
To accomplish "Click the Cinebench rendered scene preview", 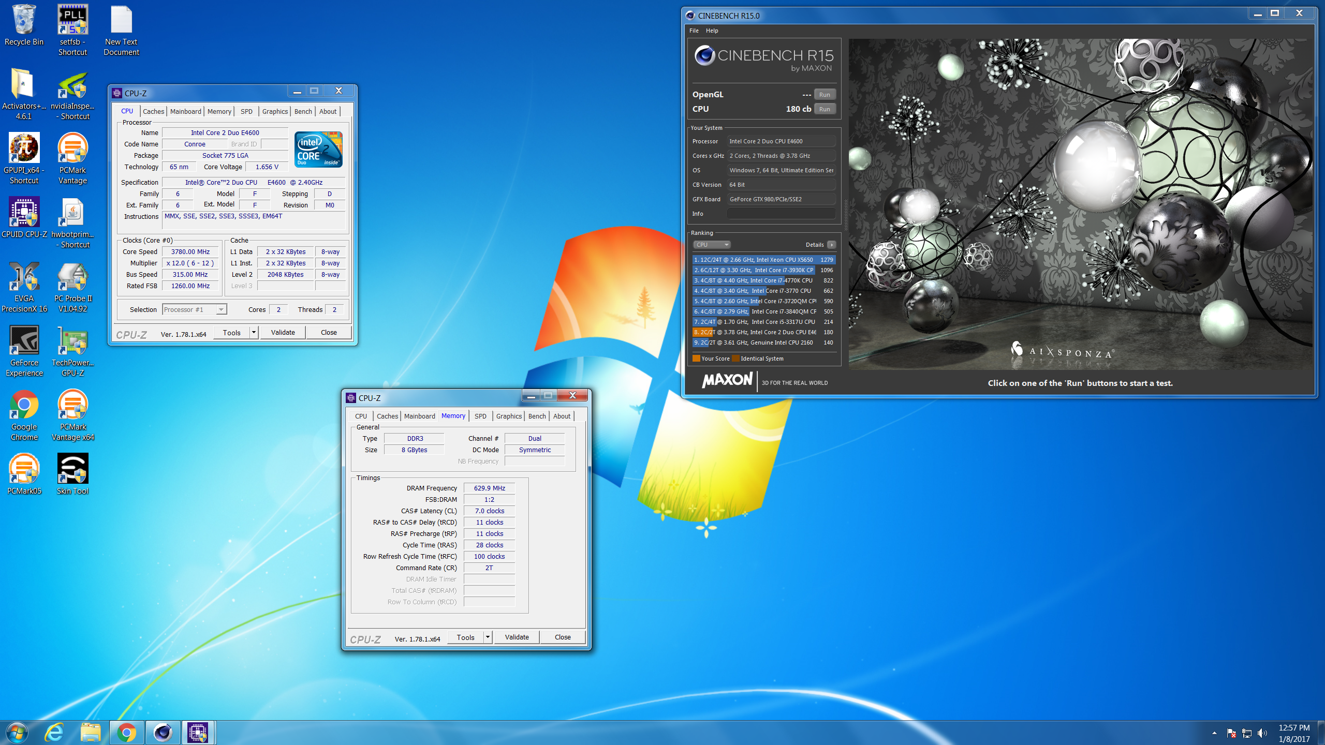I will (1080, 204).
